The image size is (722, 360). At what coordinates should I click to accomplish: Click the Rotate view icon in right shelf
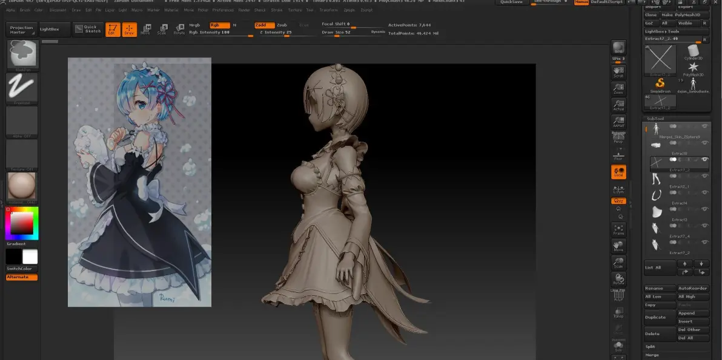[618, 279]
